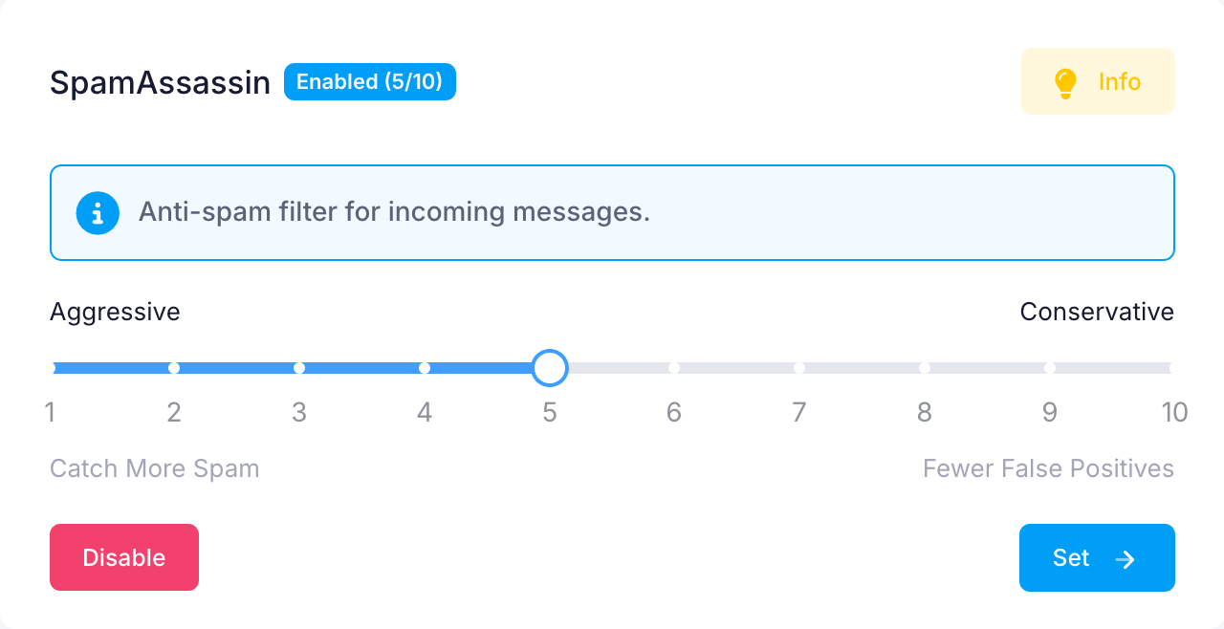Click the Aggressive label

coord(115,312)
